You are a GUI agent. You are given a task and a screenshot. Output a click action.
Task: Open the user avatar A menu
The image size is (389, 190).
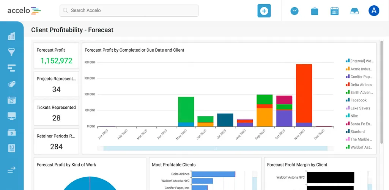pos(374,11)
